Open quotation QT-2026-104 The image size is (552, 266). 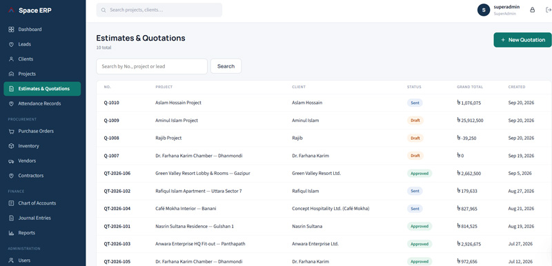coord(117,209)
